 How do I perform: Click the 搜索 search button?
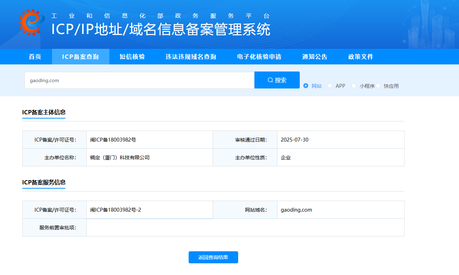point(277,80)
